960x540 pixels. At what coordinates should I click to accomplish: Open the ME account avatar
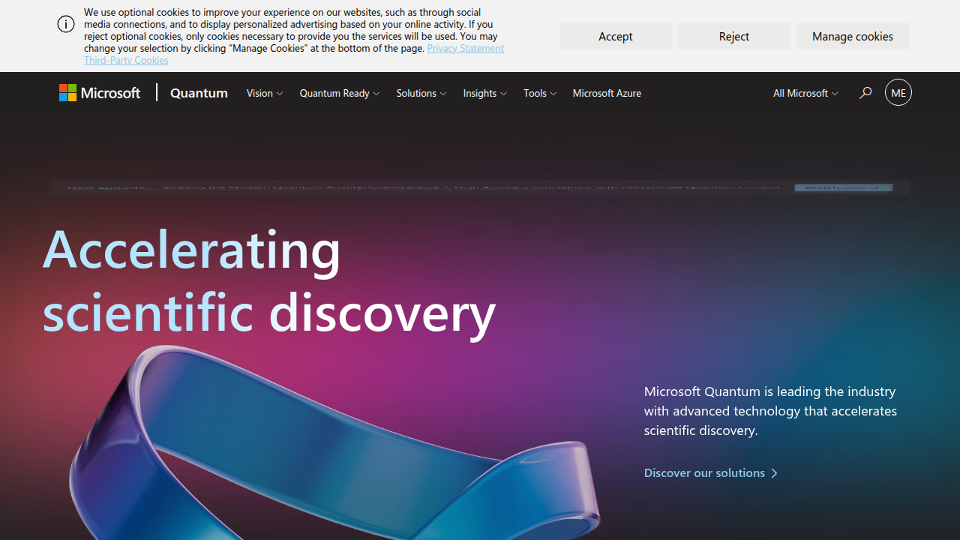tap(898, 92)
